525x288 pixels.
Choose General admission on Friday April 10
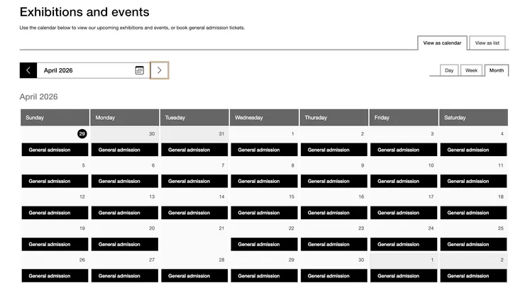tap(404, 181)
